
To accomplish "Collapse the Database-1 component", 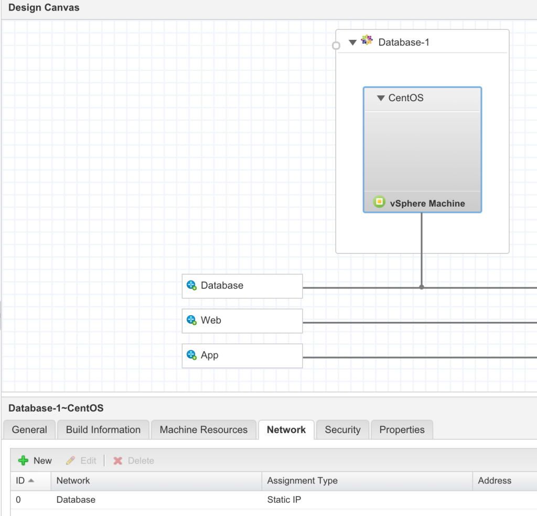I will point(352,42).
